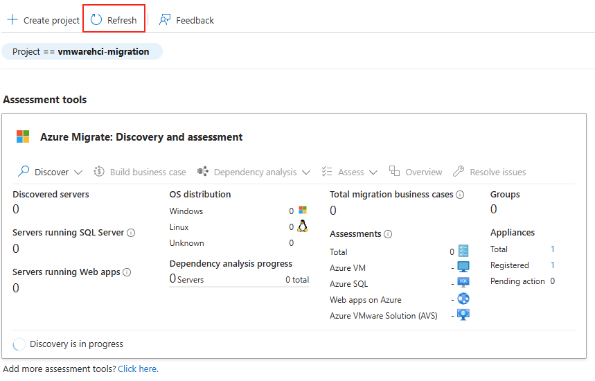Click the Azure Migrate: Discovery and assessment title

(141, 137)
